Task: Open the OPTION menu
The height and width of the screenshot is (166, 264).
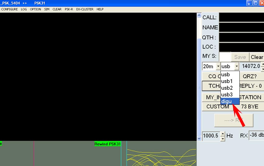Action: click(35, 9)
